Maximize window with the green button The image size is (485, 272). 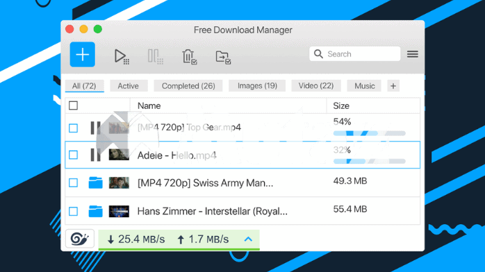tap(98, 29)
